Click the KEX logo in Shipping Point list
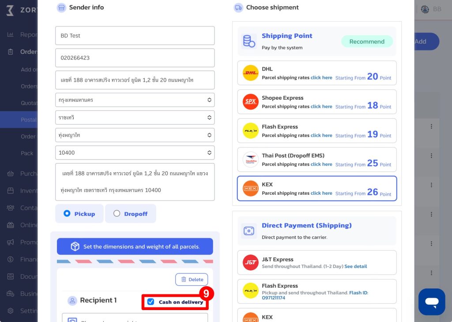 251,188
